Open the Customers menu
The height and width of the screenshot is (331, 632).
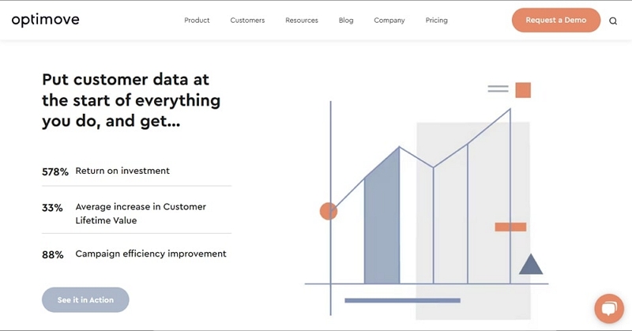click(247, 21)
